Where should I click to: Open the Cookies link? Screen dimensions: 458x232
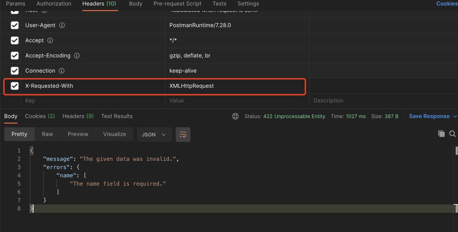[447, 4]
